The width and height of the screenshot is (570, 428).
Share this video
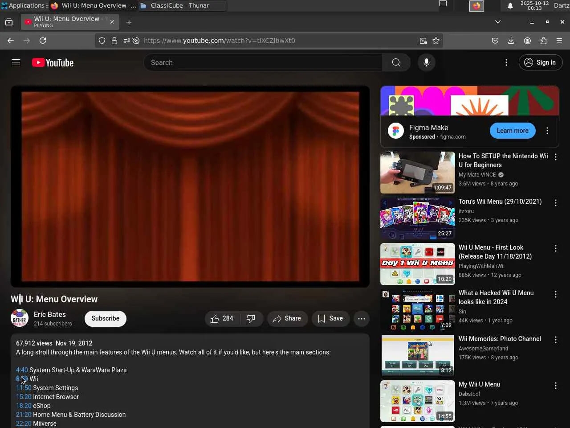pyautogui.click(x=287, y=318)
